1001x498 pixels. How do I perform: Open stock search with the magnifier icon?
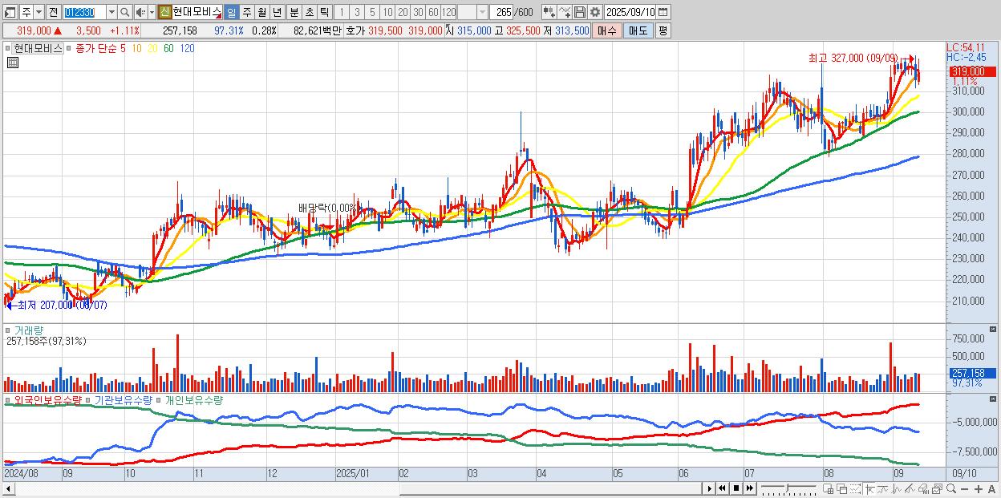[x=124, y=12]
